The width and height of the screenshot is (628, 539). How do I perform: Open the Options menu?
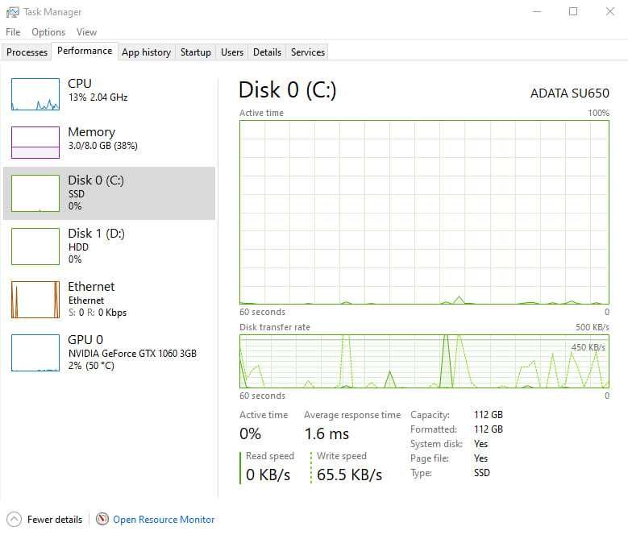click(48, 32)
